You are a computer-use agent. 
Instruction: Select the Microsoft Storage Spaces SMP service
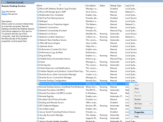point(87,12)
